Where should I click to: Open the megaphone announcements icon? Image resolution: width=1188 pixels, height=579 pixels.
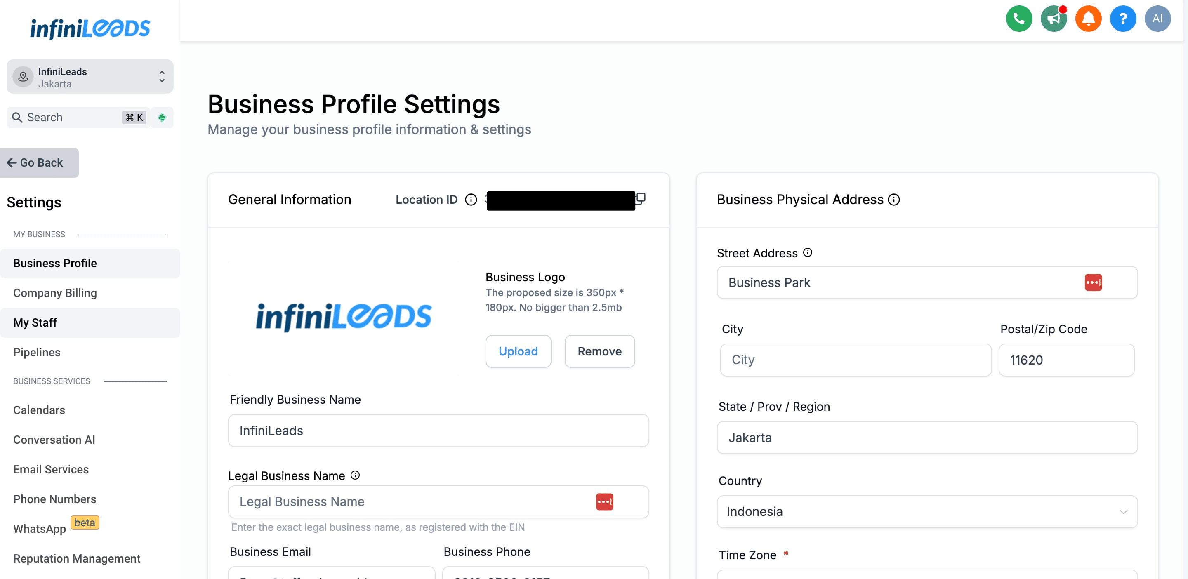point(1054,19)
